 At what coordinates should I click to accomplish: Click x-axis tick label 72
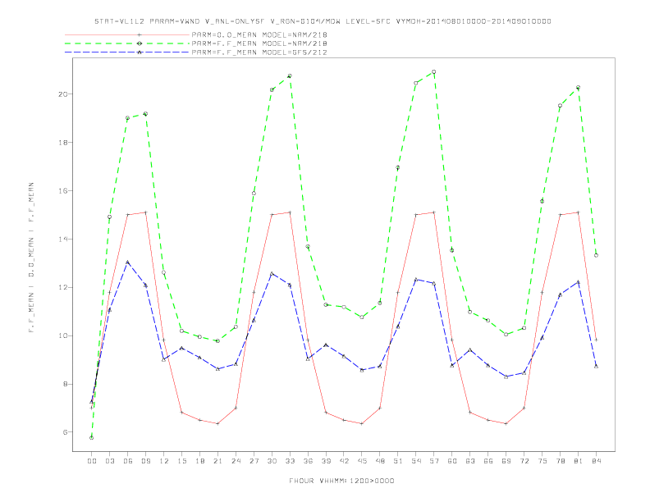coord(524,461)
